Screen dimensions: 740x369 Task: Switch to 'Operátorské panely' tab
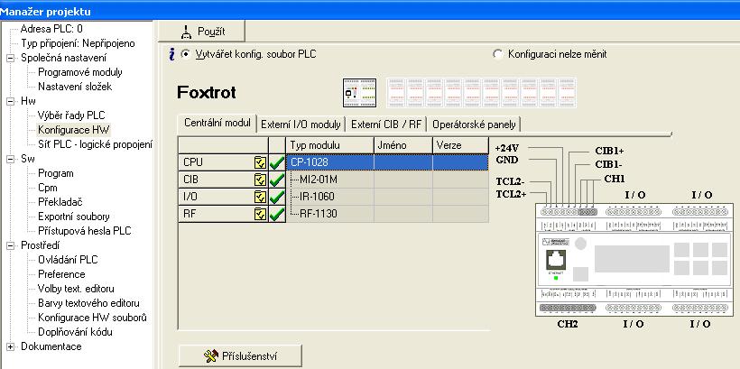[x=475, y=125]
